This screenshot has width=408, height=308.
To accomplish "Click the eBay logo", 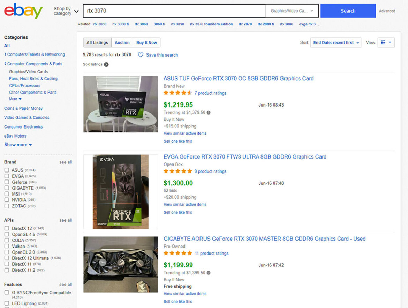I will coord(23,11).
